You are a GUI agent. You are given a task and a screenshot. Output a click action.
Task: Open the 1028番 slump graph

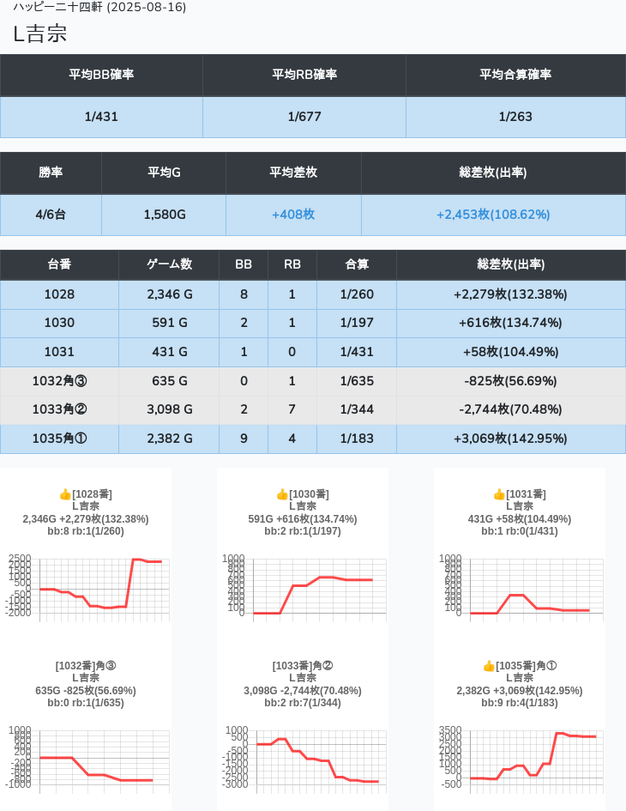(86, 585)
